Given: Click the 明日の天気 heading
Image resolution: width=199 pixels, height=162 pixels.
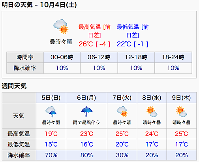Looking at the screenshot, I should coord(17,5).
